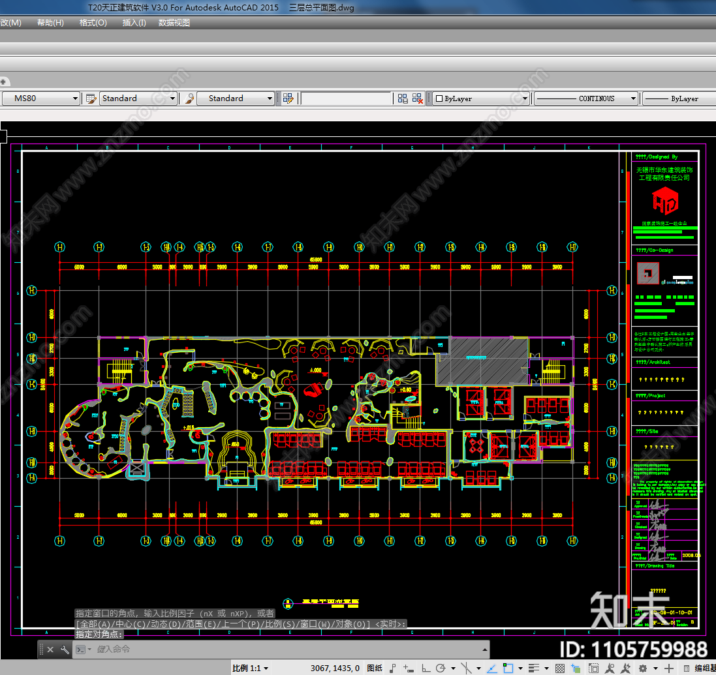This screenshot has height=675, width=716.
Task: Toggle ortho mode in status bar
Action: tap(425, 668)
